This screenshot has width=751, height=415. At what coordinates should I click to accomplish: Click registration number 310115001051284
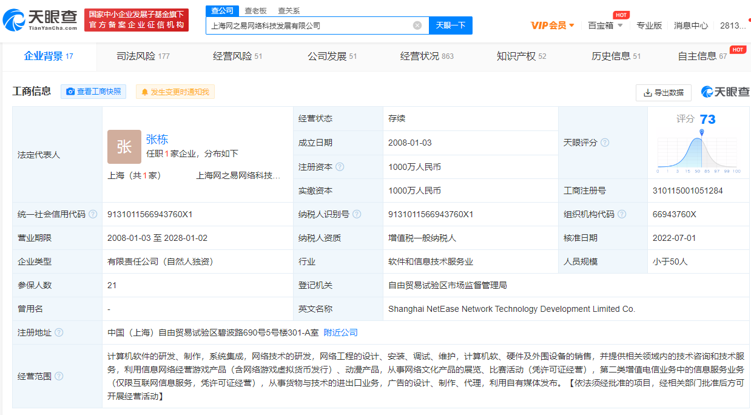[x=687, y=191]
